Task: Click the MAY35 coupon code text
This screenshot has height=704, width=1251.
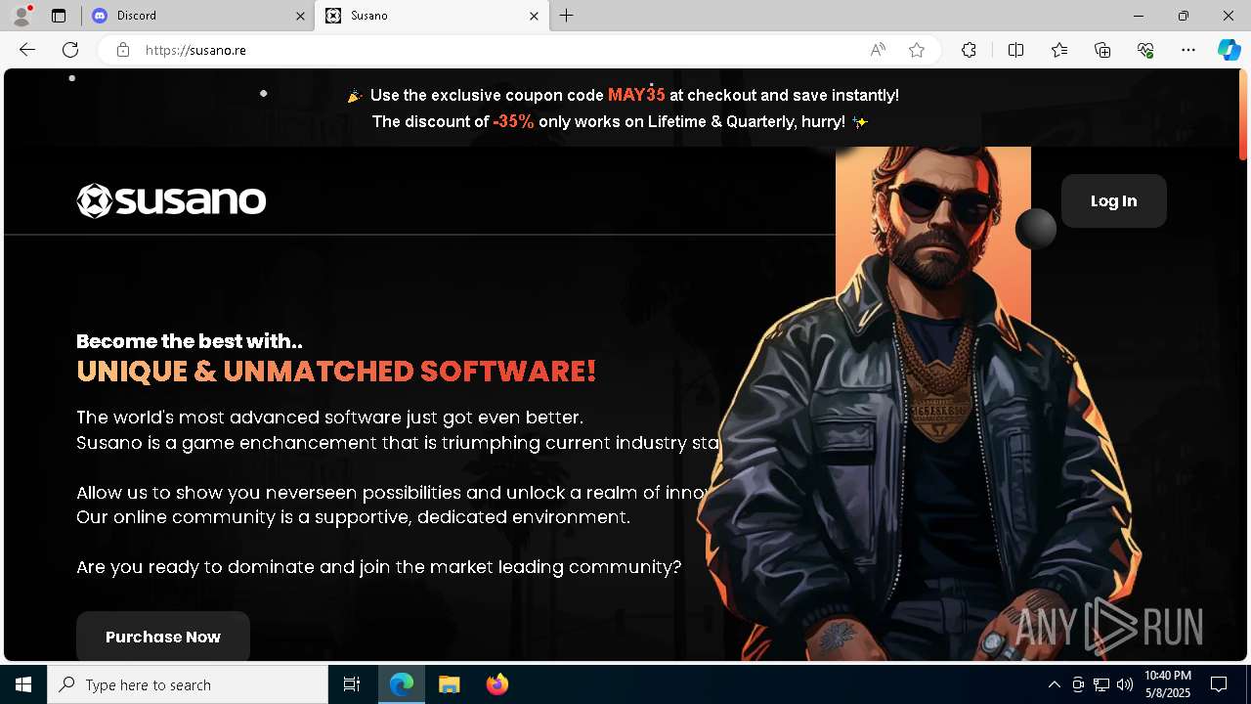Action: 636,95
